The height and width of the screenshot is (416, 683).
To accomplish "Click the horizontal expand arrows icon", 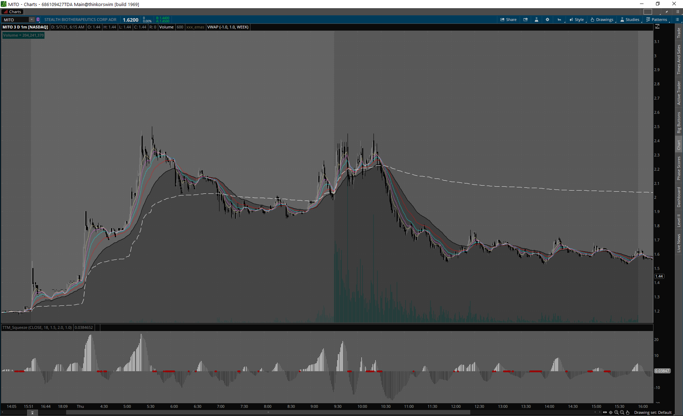I will (605, 412).
